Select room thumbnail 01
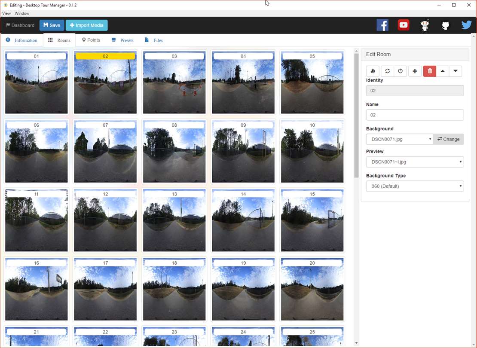 [x=37, y=82]
